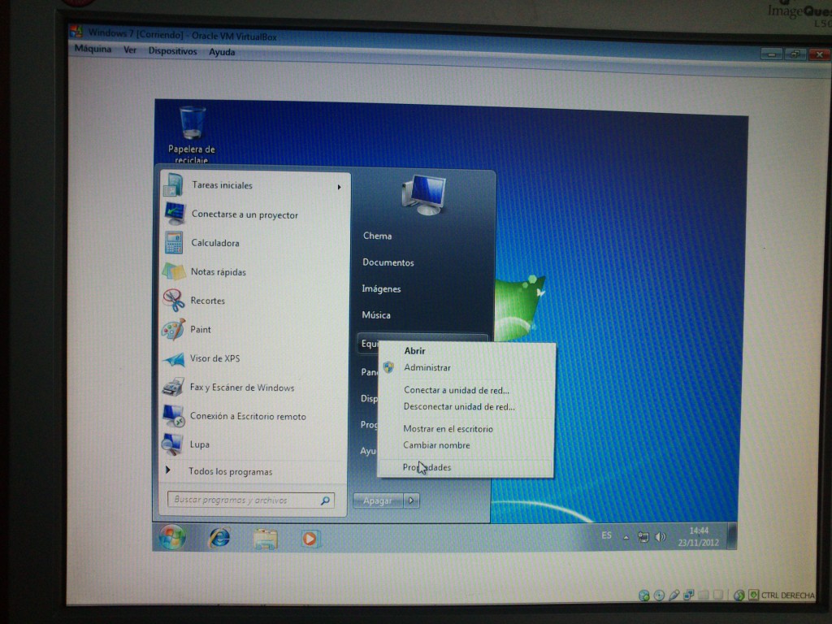Open Windows Media Player from taskbar

click(310, 538)
